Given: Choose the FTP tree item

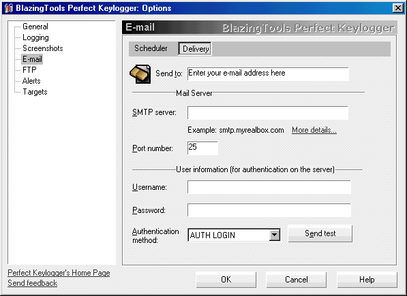Looking at the screenshot, I should pyautogui.click(x=29, y=70).
